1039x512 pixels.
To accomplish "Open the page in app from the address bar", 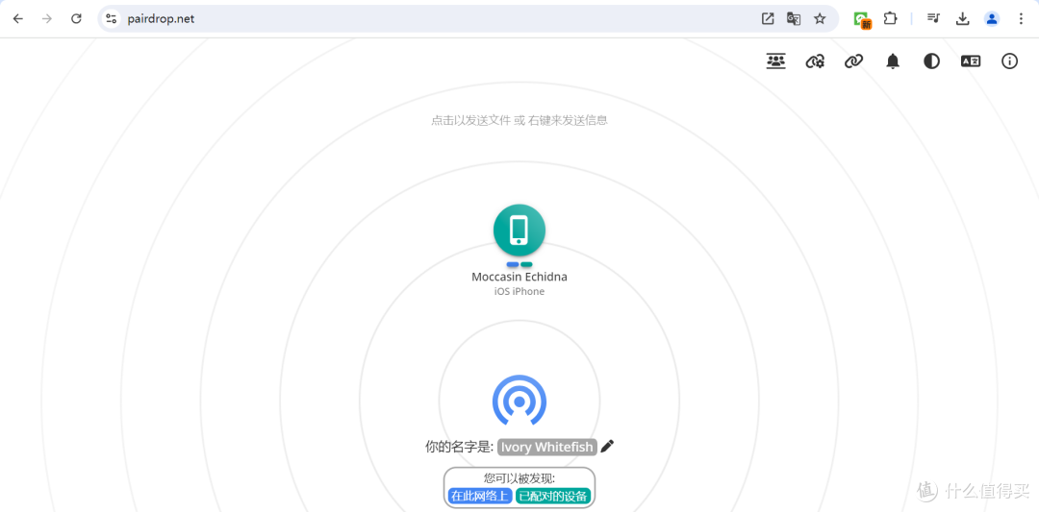I will [x=768, y=18].
